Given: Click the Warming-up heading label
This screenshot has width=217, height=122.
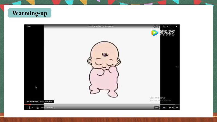Looking at the screenshot, I should coord(30,13).
